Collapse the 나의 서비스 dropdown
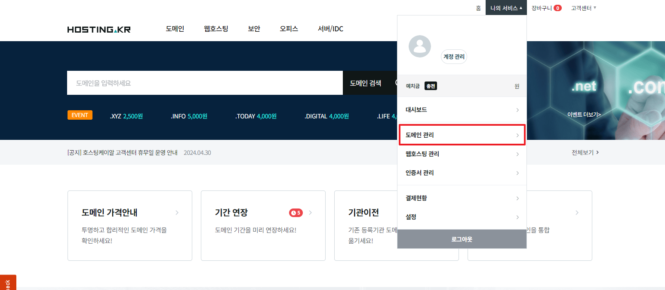Viewport: 665px width, 290px height. click(506, 8)
